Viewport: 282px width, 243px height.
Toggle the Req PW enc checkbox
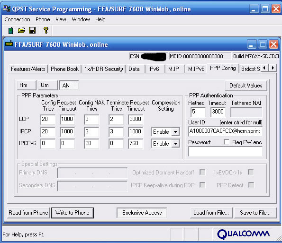tap(227, 142)
